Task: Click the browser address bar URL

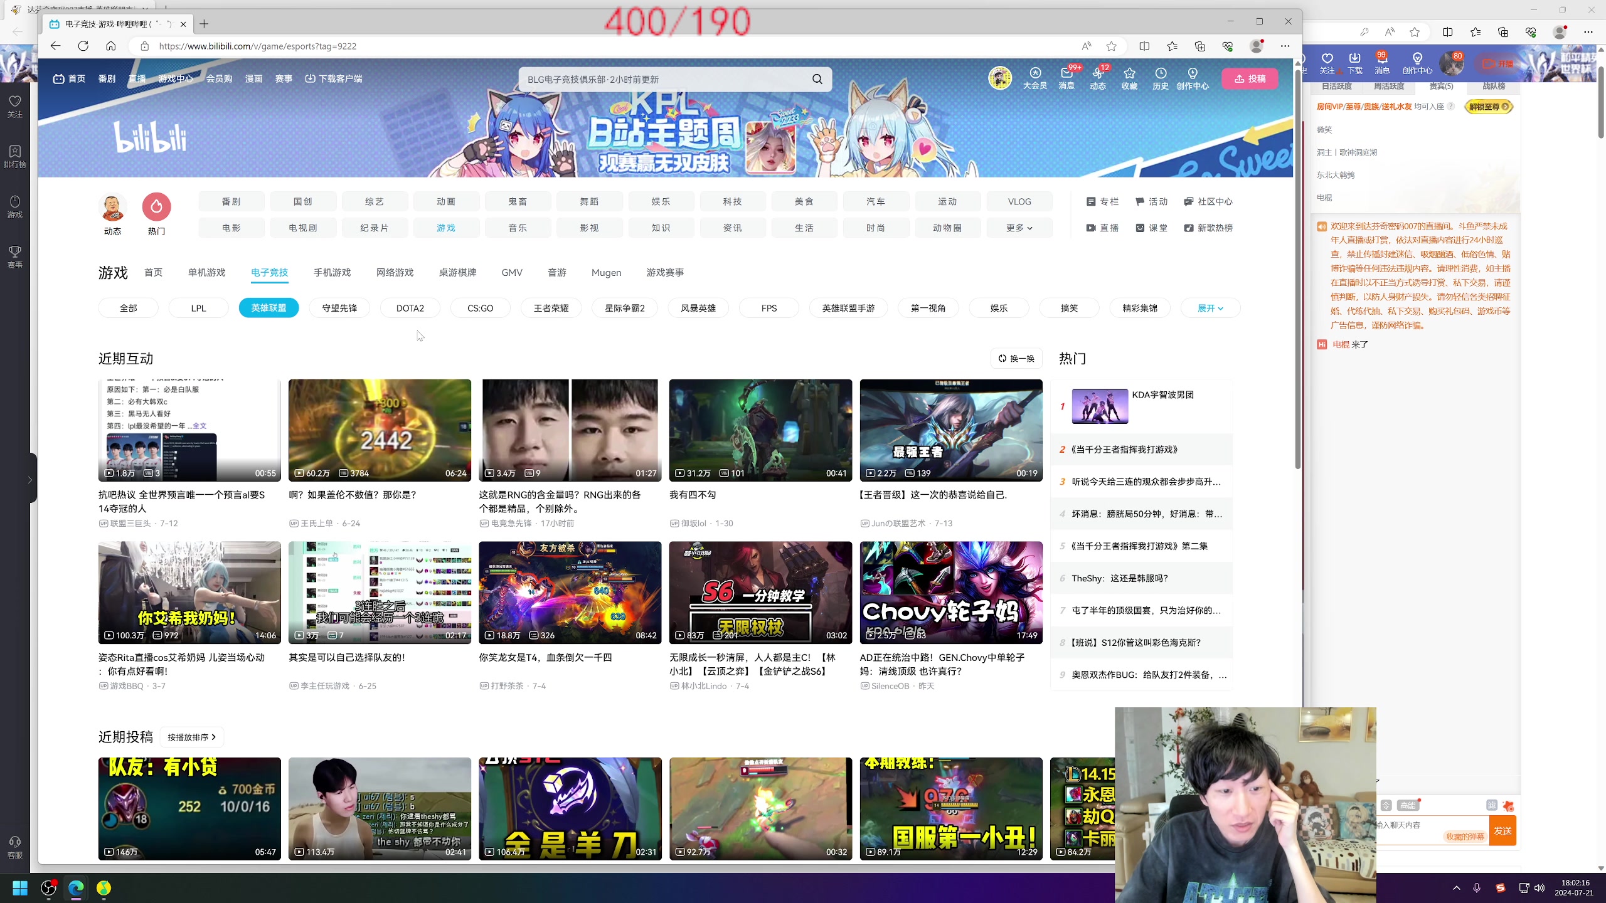Action: tap(257, 46)
